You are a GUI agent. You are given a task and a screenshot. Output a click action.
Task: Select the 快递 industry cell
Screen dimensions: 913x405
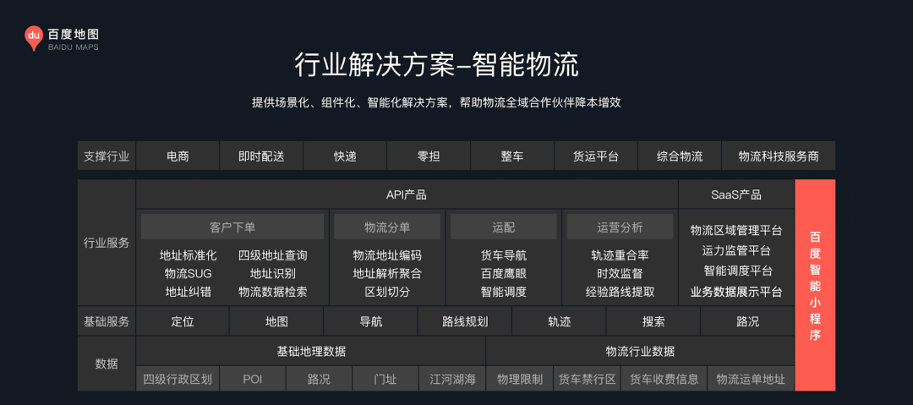point(345,156)
